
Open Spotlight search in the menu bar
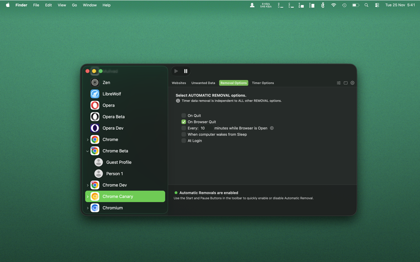click(366, 5)
